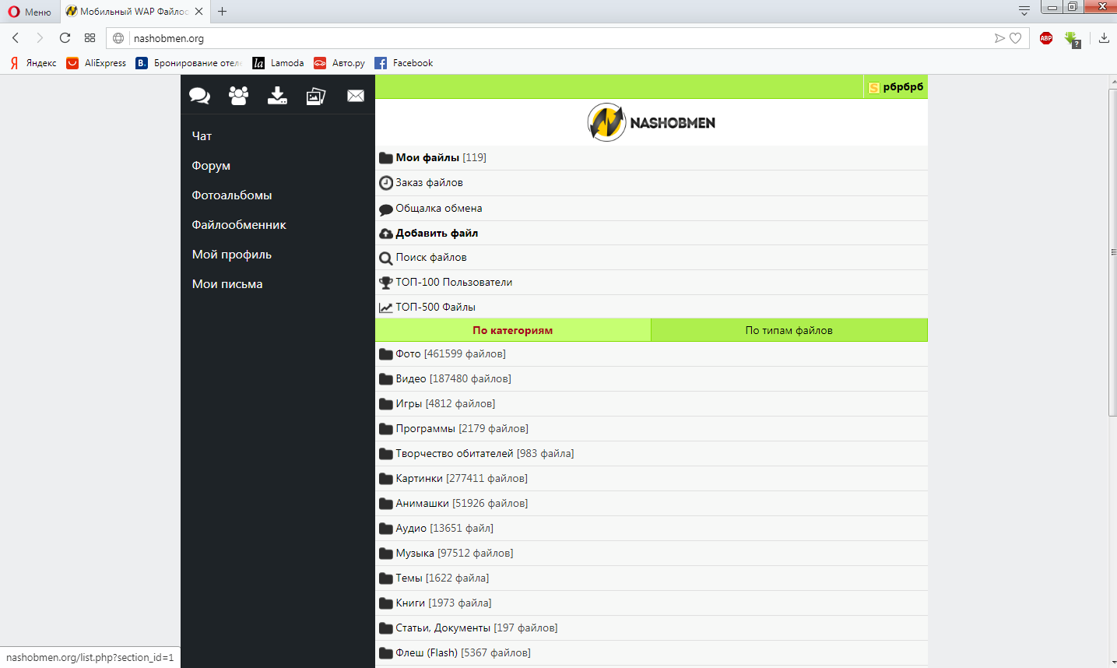This screenshot has width=1117, height=668.
Task: Open the Opera Меню dropdown
Action: point(30,12)
